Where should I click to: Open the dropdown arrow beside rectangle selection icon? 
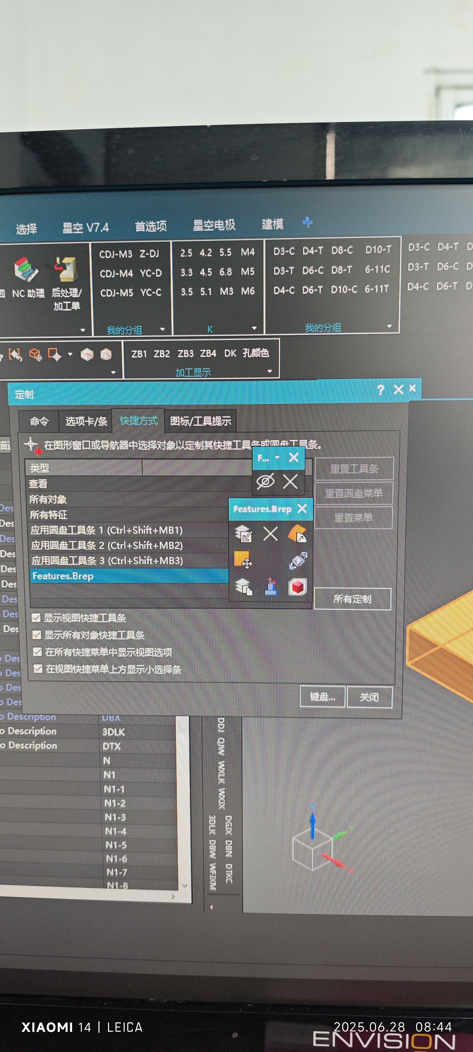[70, 354]
